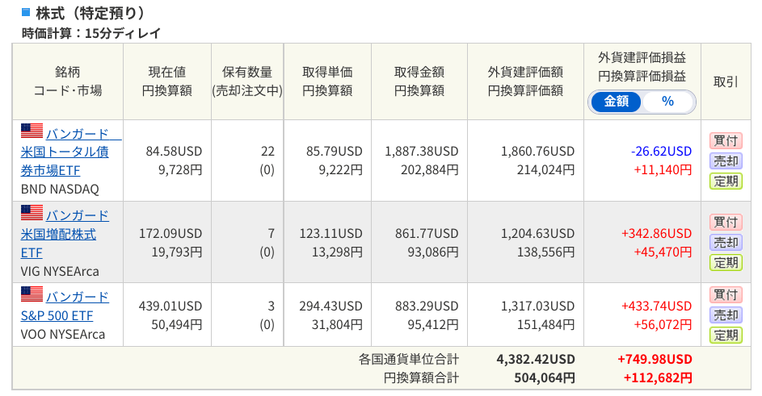
Task: Click 買付 button for VIG
Action: tap(726, 223)
